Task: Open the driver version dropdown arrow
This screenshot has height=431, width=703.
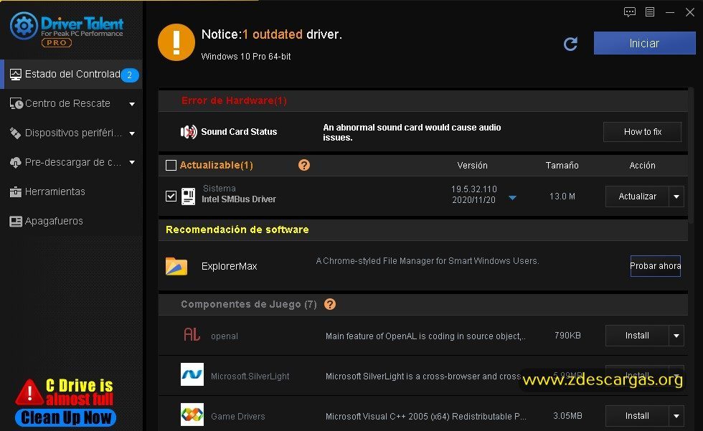Action: [x=512, y=198]
